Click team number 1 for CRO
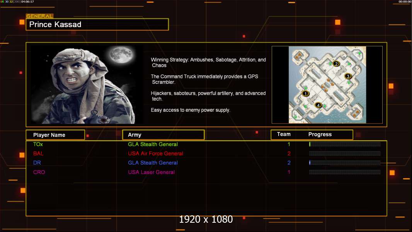412x232 pixels. (289, 172)
